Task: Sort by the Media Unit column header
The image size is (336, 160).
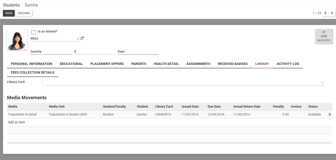Action: (75, 107)
